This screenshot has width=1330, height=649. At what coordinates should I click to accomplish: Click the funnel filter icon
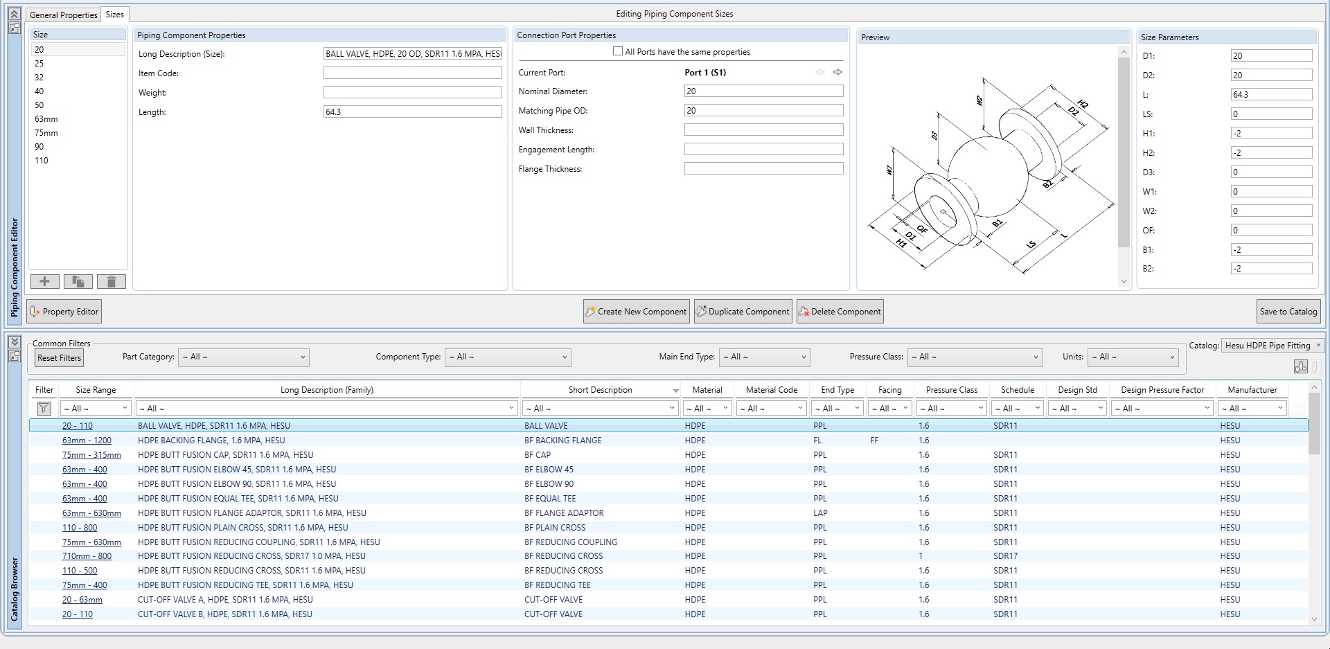44,409
